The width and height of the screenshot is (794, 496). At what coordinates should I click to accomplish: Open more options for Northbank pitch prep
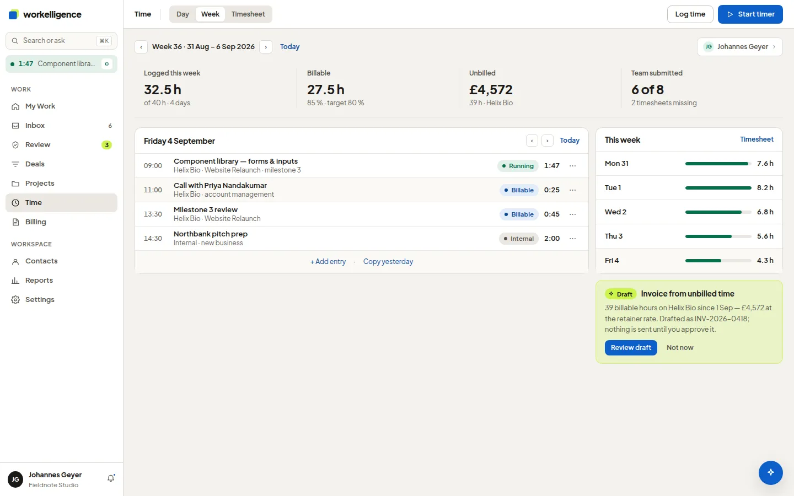573,239
